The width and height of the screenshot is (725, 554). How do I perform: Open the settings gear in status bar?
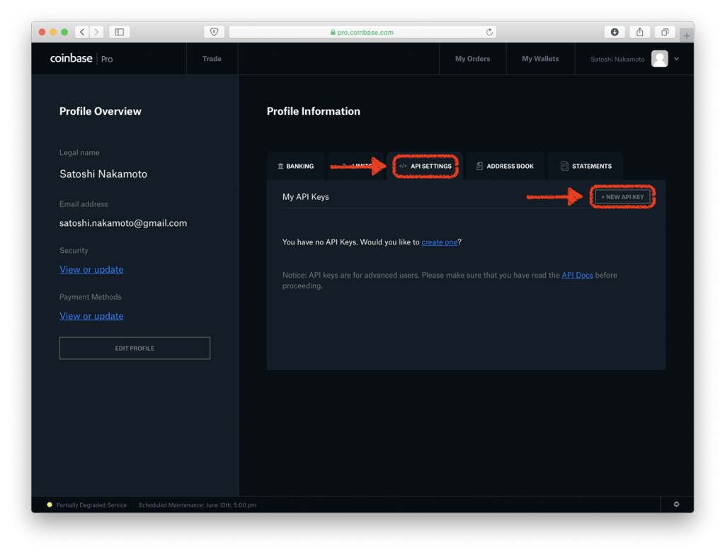point(676,504)
